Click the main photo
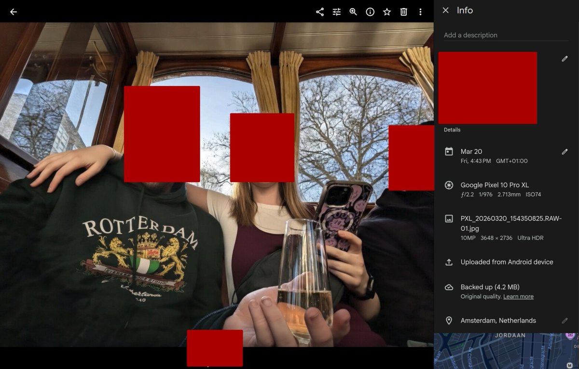This screenshot has width=579, height=369. pos(217,184)
